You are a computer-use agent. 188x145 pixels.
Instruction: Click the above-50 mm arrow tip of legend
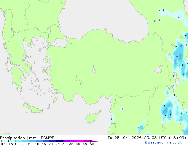point(94,141)
